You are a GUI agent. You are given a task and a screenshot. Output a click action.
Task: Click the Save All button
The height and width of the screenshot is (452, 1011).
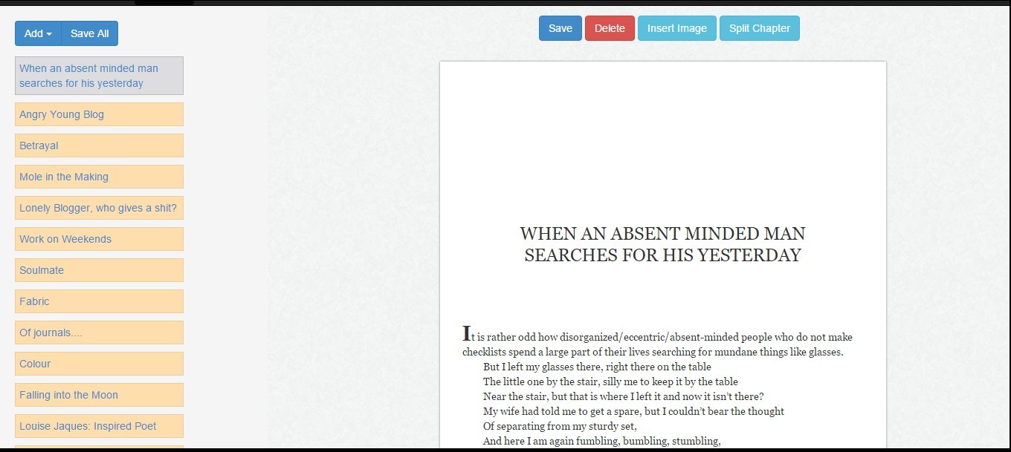point(90,33)
